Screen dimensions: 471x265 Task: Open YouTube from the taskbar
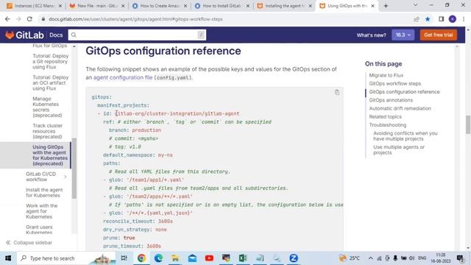click(209, 258)
